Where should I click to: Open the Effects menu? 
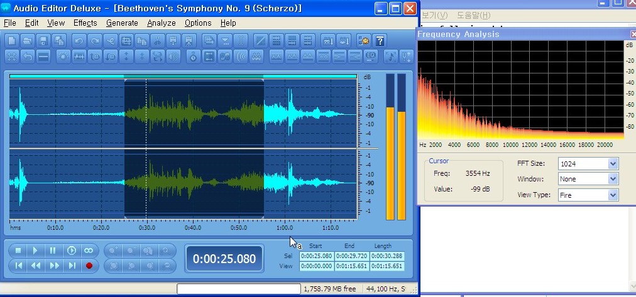tap(85, 23)
